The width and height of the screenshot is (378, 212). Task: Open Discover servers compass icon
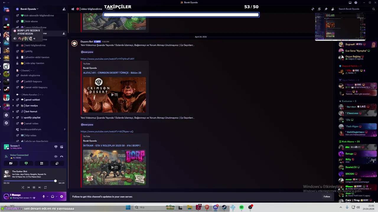click(x=6, y=123)
